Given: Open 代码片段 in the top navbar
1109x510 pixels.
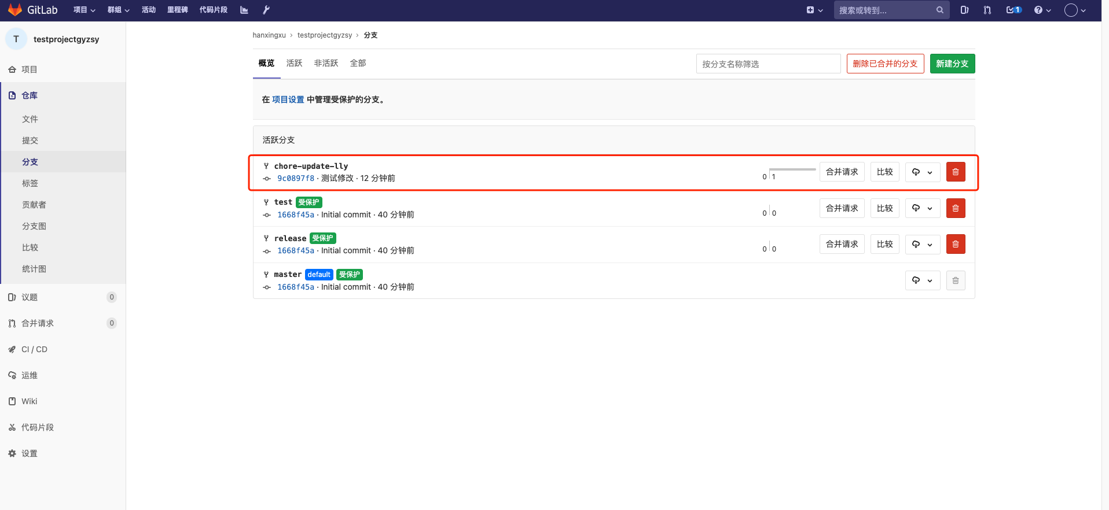Looking at the screenshot, I should (x=214, y=10).
